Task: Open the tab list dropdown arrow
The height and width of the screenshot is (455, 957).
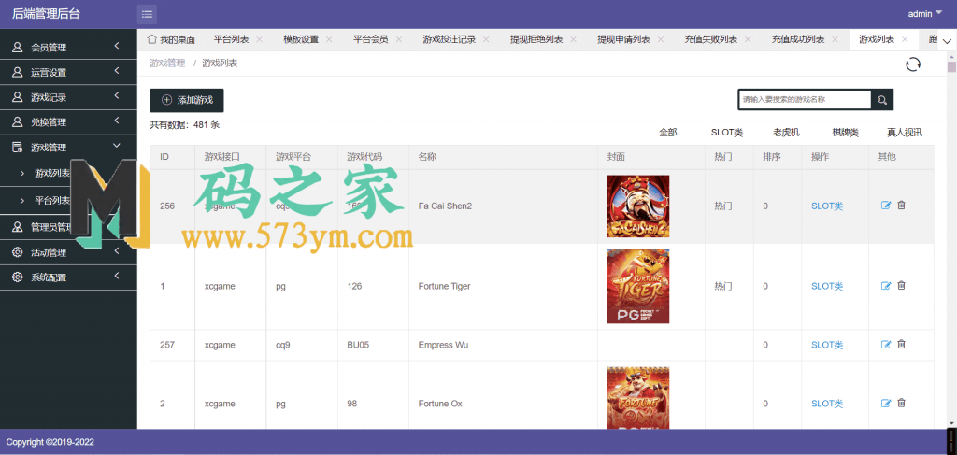Action: pyautogui.click(x=947, y=40)
